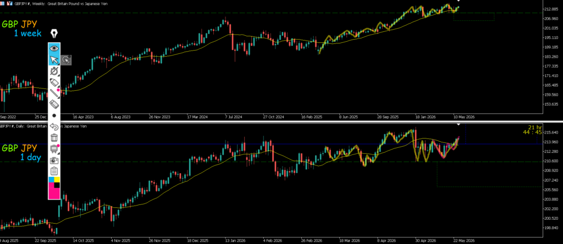Click the gray cursor-click icon beside the pointer

[x=67, y=60]
